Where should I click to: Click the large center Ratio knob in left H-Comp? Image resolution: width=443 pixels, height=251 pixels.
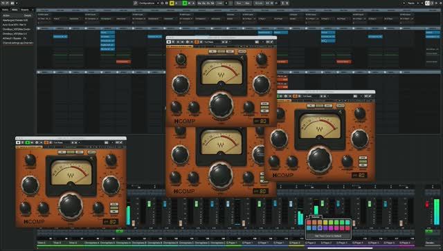click(x=71, y=205)
